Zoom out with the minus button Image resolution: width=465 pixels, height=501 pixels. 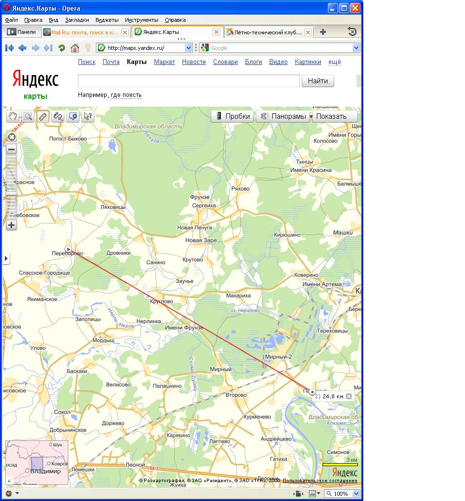tap(12, 149)
